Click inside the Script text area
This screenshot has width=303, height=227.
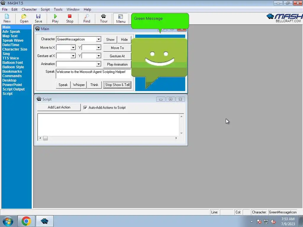pyautogui.click(x=108, y=125)
